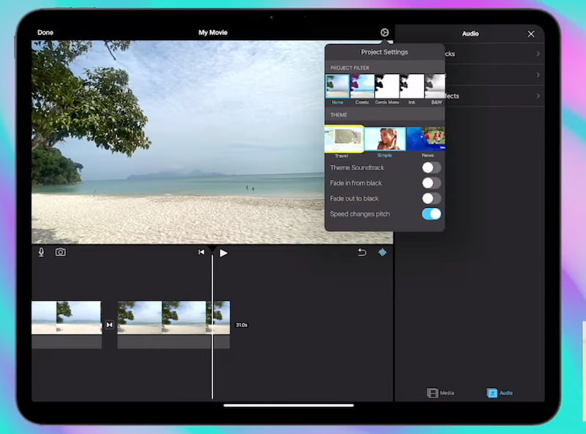Tap the iPad home indicator bar
Image resolution: width=586 pixels, height=434 pixels.
289,405
